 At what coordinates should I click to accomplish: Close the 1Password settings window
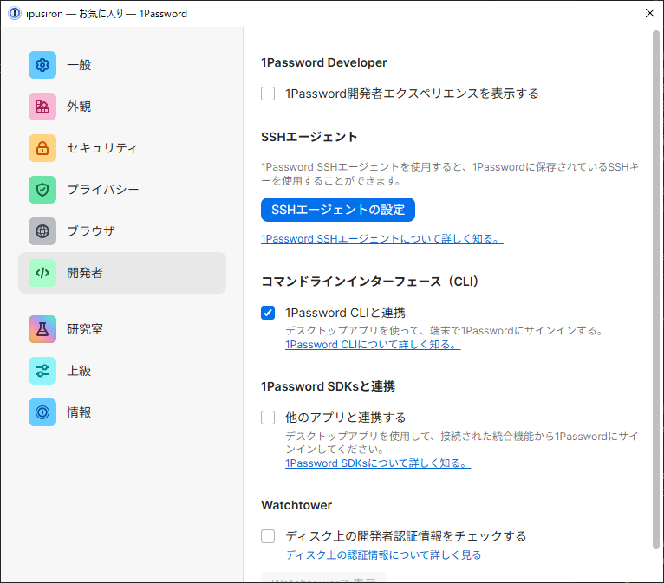pyautogui.click(x=649, y=13)
